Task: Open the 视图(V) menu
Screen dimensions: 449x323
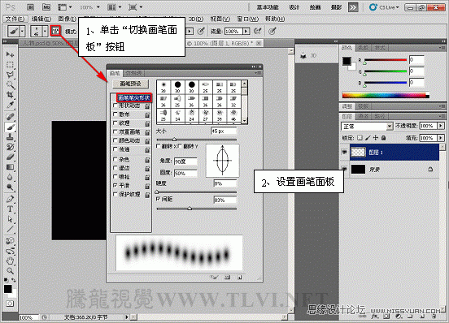Action: [x=220, y=19]
